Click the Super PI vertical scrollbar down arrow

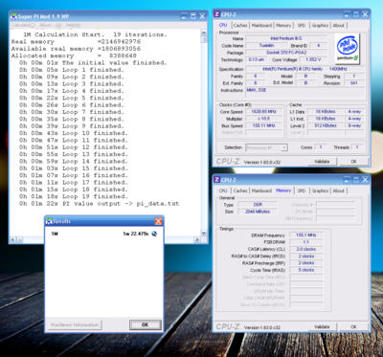click(204, 234)
